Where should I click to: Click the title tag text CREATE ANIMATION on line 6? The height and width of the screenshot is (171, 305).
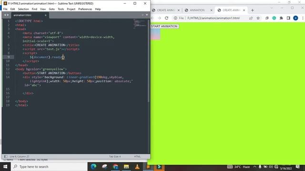pyautogui.click(x=50, y=45)
